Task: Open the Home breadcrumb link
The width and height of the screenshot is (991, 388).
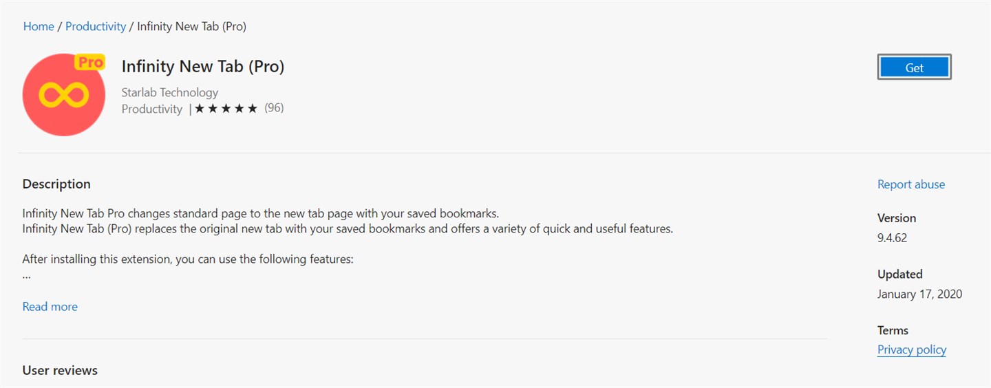Action: tap(39, 26)
